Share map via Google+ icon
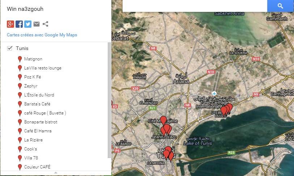294x176 pixels. 10,24
